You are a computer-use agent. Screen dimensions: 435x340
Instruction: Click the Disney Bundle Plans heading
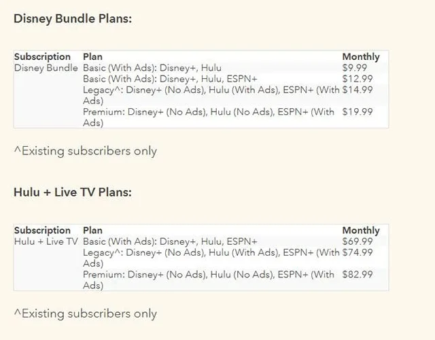pyautogui.click(x=73, y=19)
